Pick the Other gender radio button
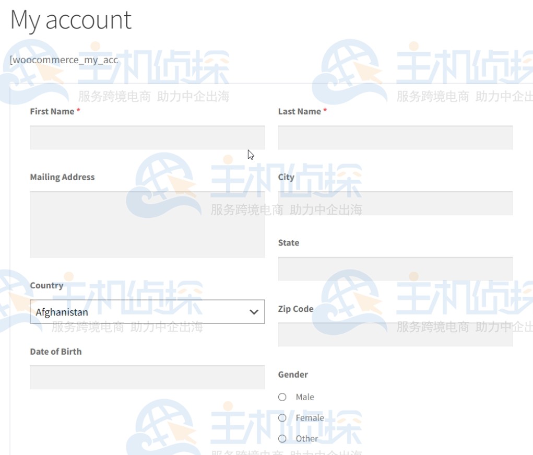This screenshot has height=455, width=533. (x=282, y=439)
